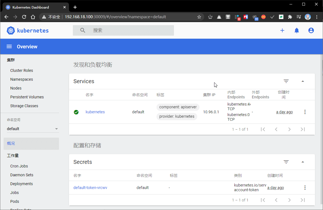Open Jobs in the sidebar

coord(14,193)
